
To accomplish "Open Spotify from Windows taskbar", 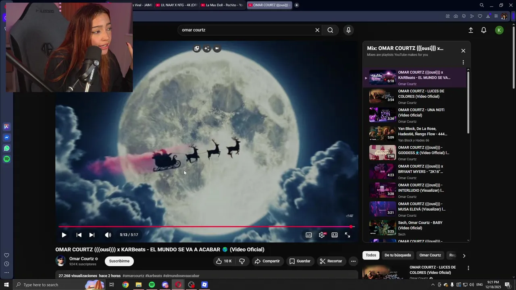I will pyautogui.click(x=152, y=285).
